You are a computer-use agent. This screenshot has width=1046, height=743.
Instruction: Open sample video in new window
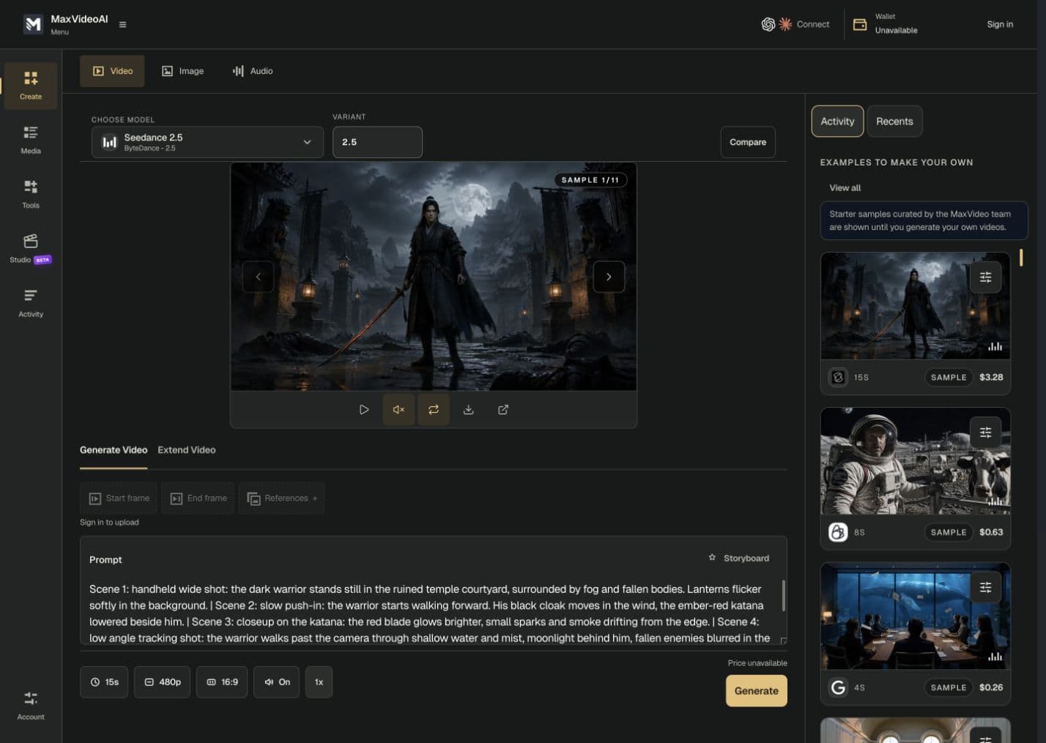tap(503, 410)
